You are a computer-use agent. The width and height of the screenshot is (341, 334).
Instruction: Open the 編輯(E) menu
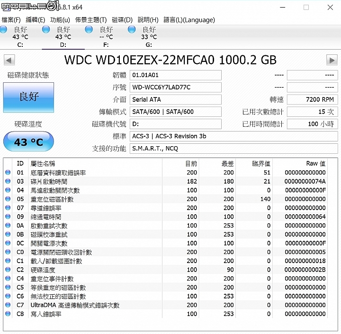[x=36, y=20]
